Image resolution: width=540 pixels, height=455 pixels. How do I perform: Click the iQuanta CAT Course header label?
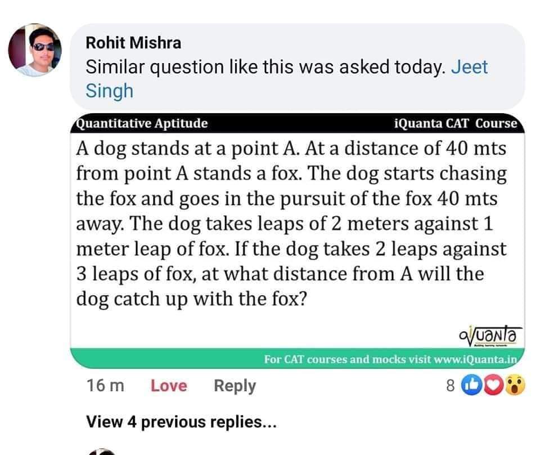point(456,123)
